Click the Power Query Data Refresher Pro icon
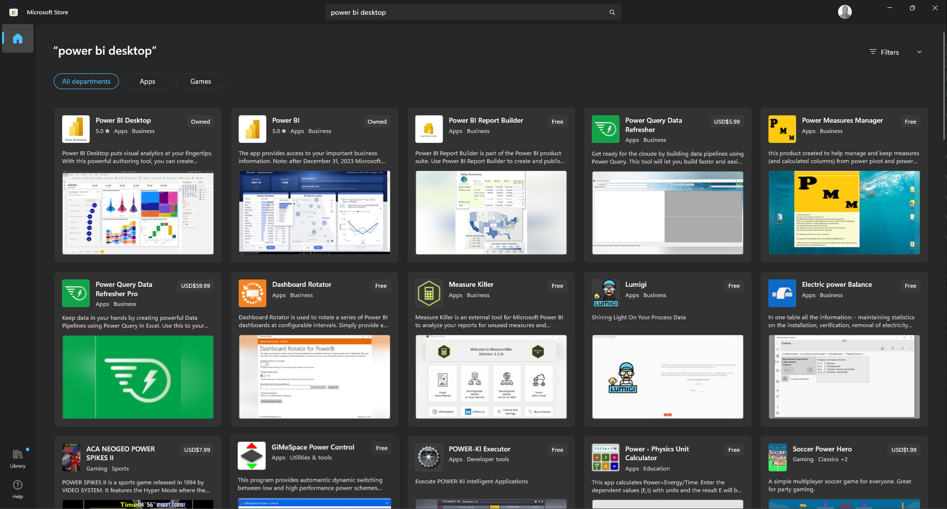The width and height of the screenshot is (947, 509). (x=76, y=293)
